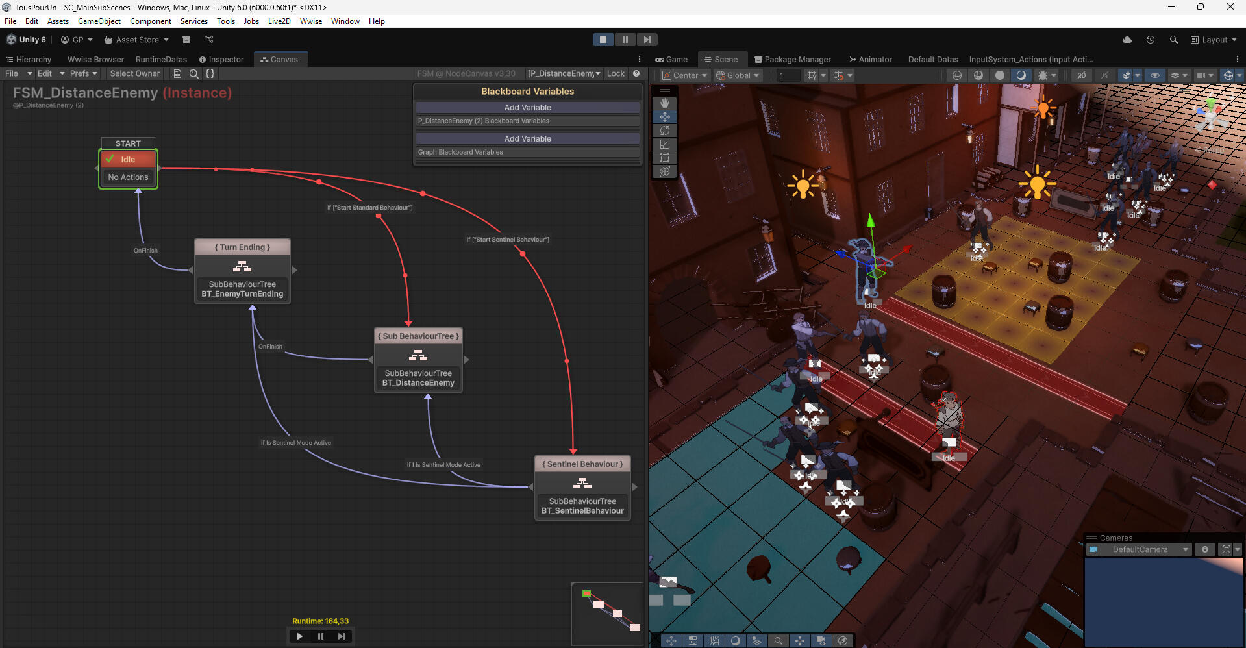Select the Rect tool in Scene toolbar
Image resolution: width=1246 pixels, height=648 pixels.
click(x=664, y=158)
